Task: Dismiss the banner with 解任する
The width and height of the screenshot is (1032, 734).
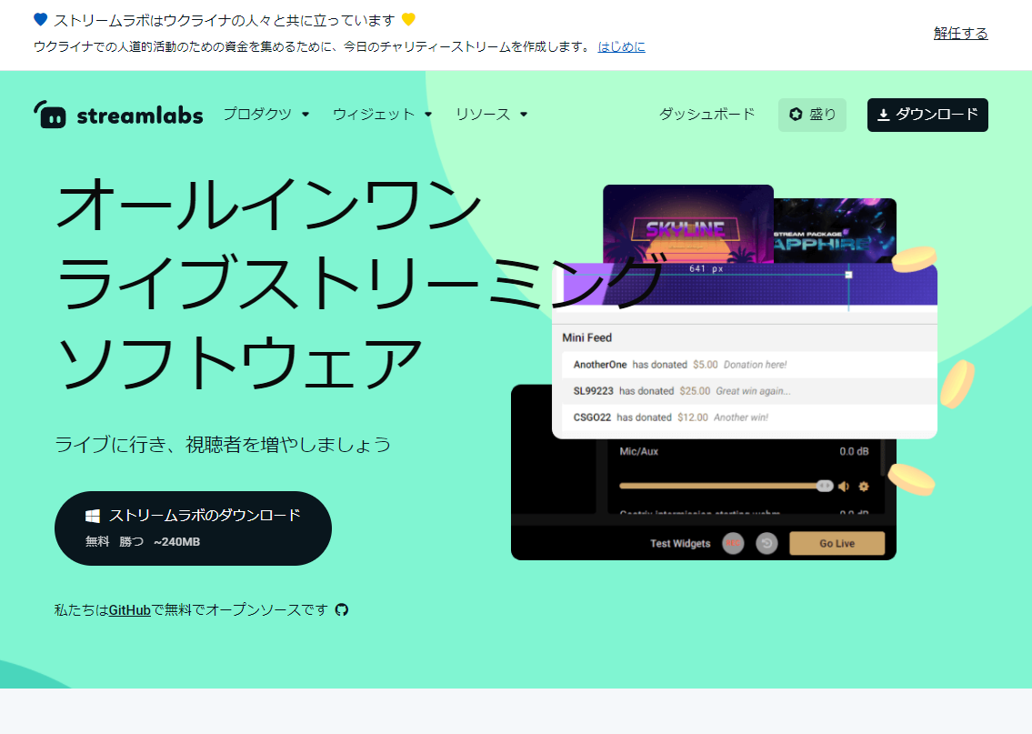Action: click(x=960, y=33)
